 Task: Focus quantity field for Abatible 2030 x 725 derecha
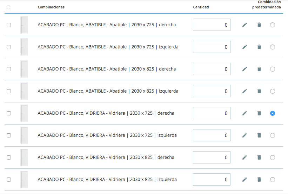pyautogui.click(x=212, y=25)
